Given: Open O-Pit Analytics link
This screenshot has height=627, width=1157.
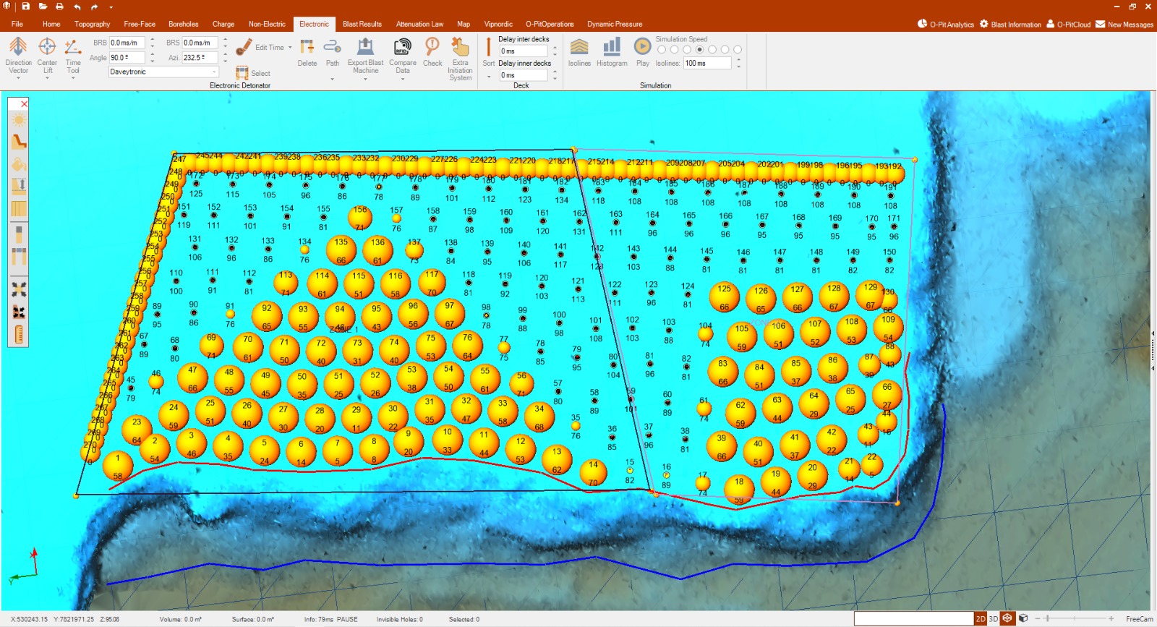Looking at the screenshot, I should click(946, 24).
